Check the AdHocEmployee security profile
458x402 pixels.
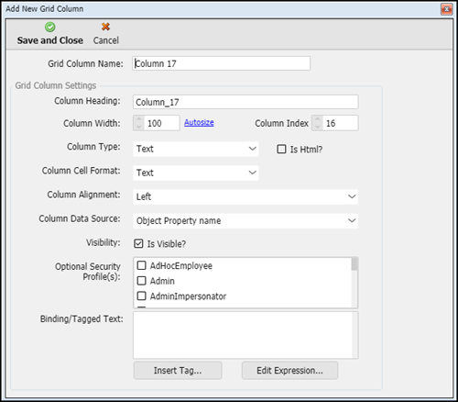point(141,265)
